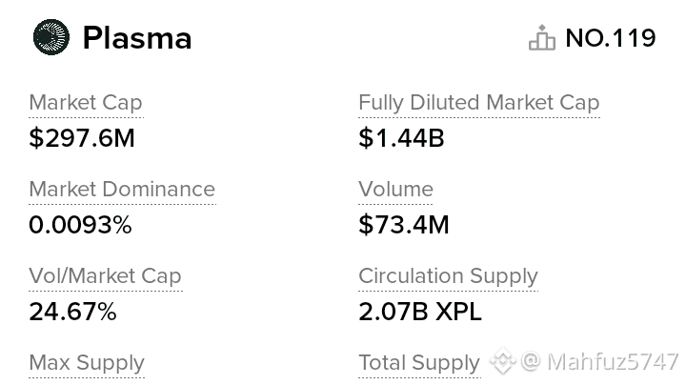Open the Market Cap label tooltip
Image resolution: width=686 pixels, height=385 pixels.
pyautogui.click(x=86, y=103)
